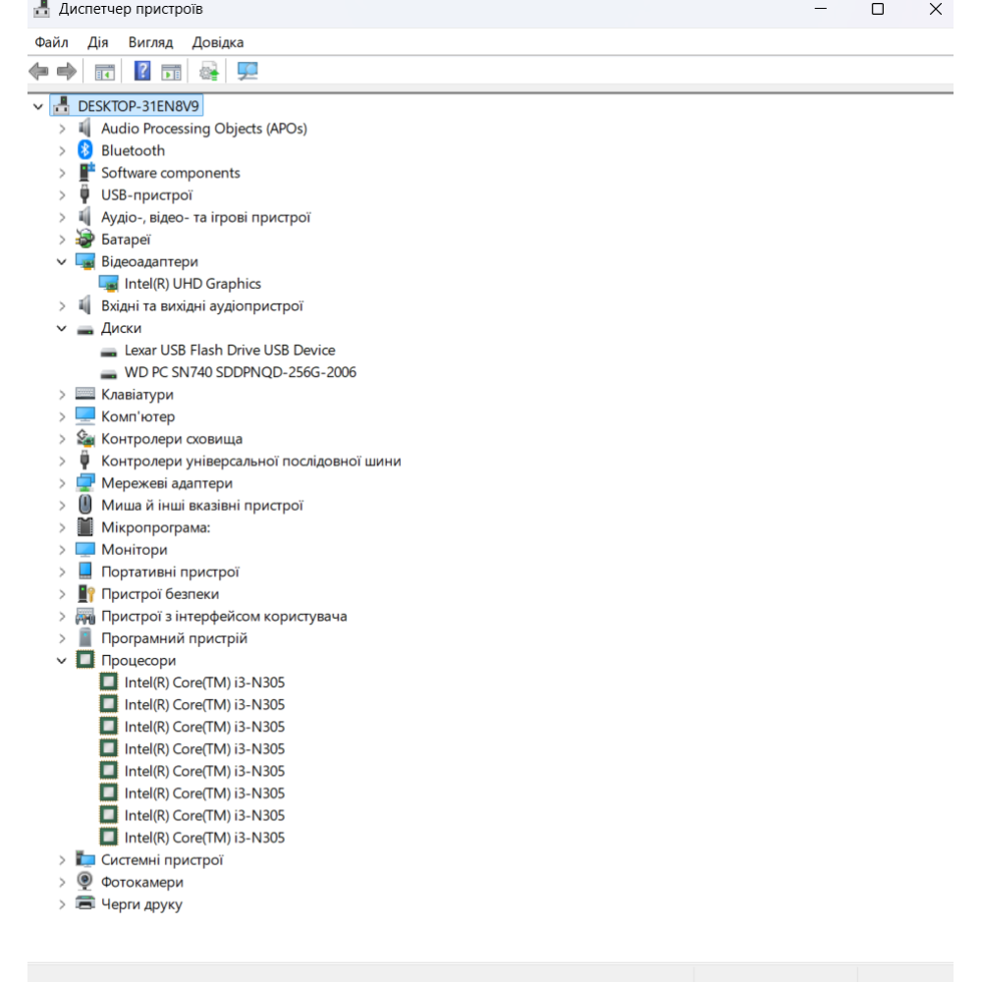This screenshot has height=982, width=982.
Task: Open the Довідка menu
Action: click(218, 42)
